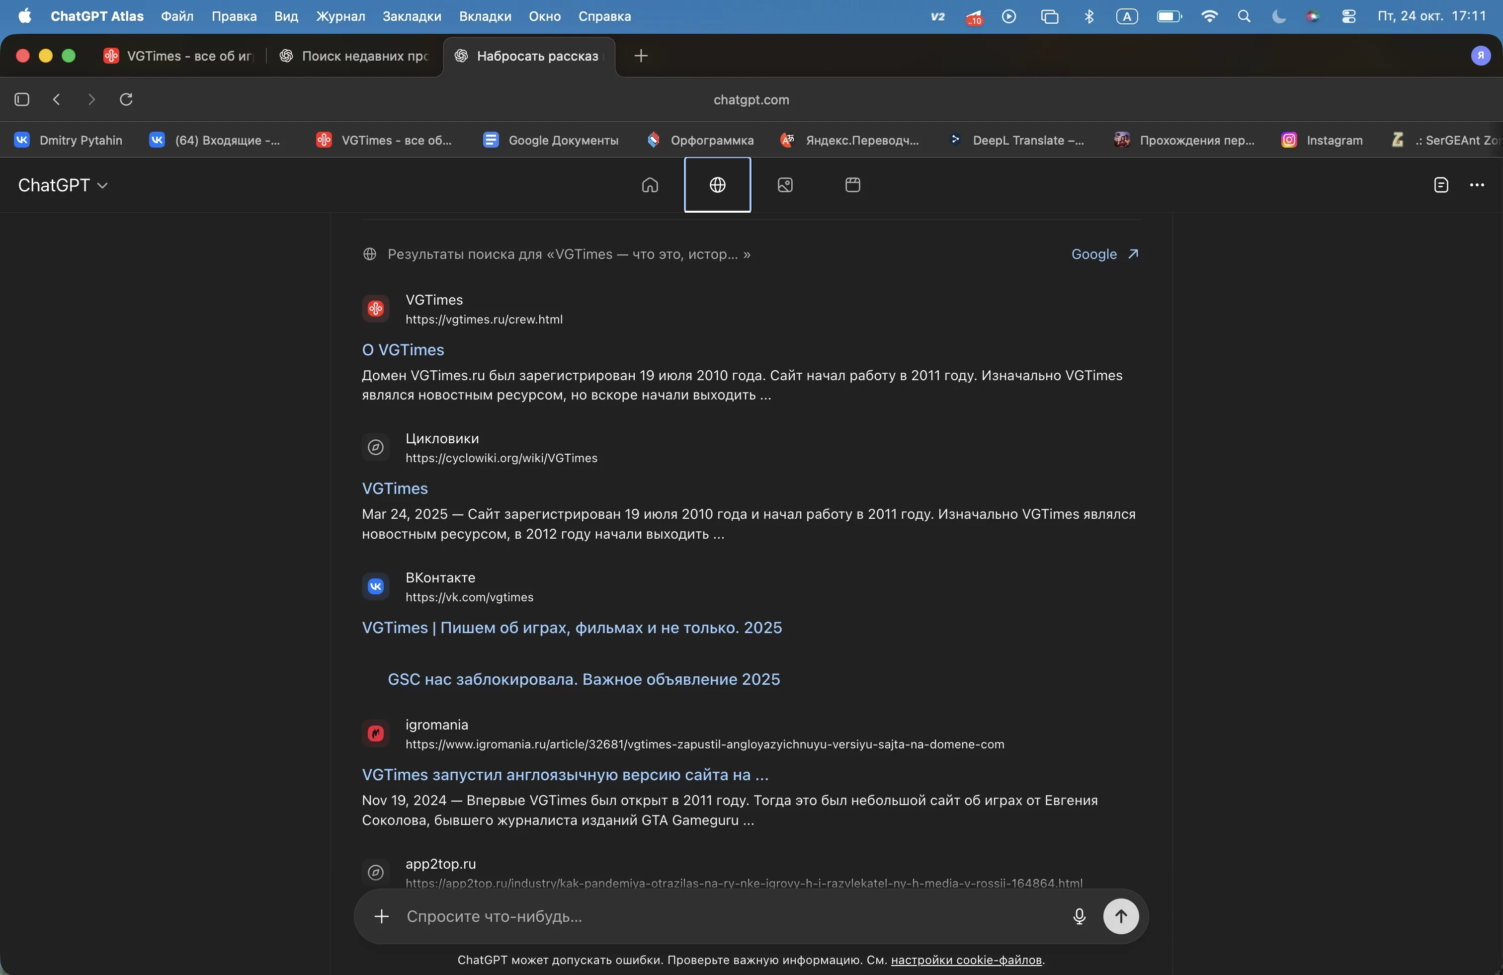The height and width of the screenshot is (975, 1503).
Task: Reload the page with refresh icon
Action: [x=126, y=99]
